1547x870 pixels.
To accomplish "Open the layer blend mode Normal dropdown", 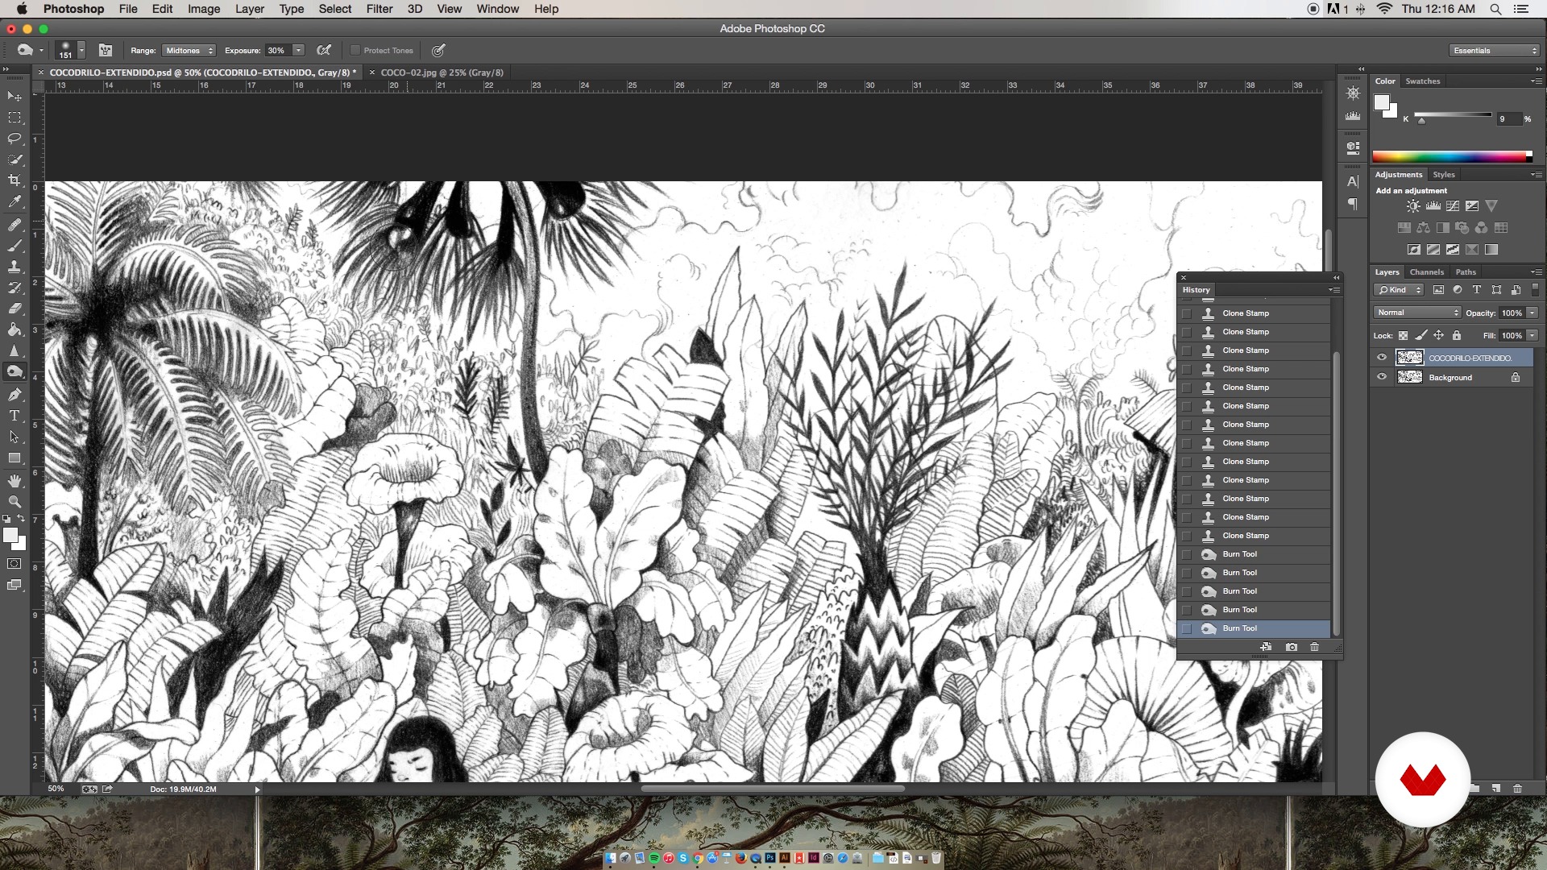I will [1417, 313].
